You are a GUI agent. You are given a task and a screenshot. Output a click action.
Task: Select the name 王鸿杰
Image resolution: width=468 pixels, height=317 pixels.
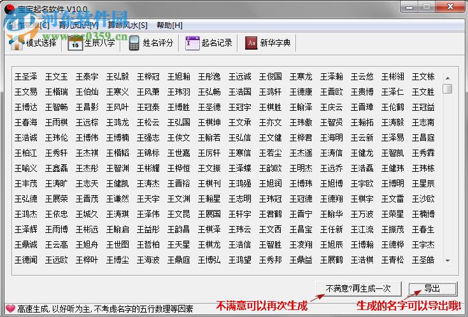pyautogui.click(x=26, y=214)
